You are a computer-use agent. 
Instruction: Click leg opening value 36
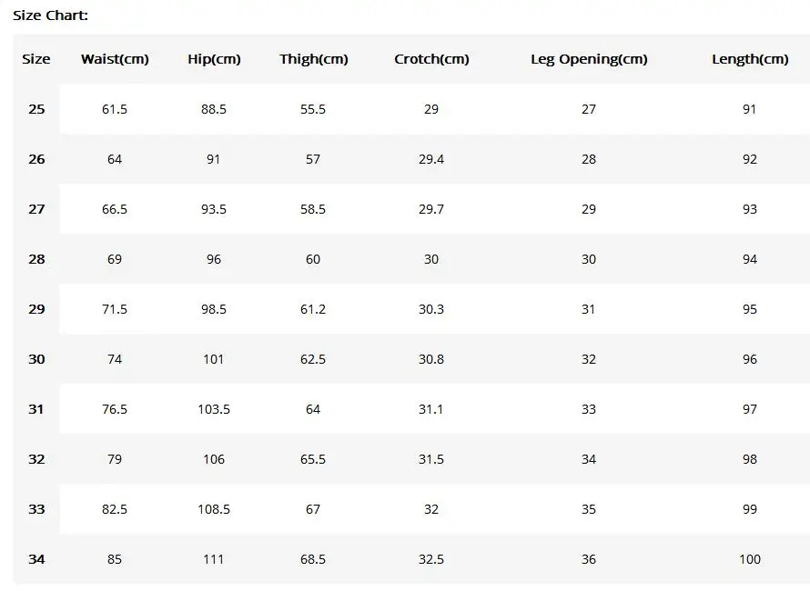point(589,559)
